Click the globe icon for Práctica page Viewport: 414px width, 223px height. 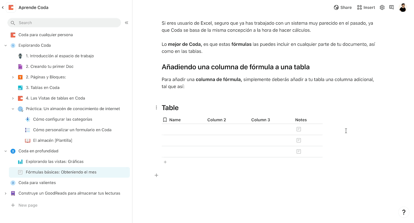click(20, 109)
